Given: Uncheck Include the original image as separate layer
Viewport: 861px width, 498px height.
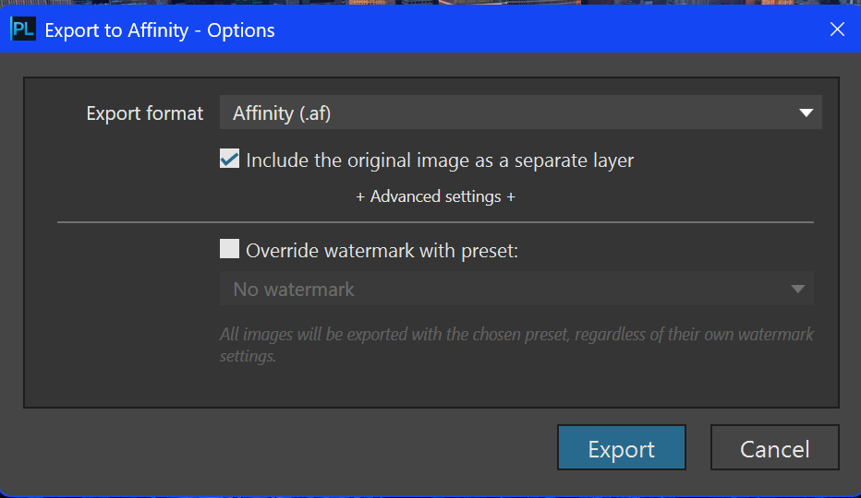Looking at the screenshot, I should [x=229, y=159].
